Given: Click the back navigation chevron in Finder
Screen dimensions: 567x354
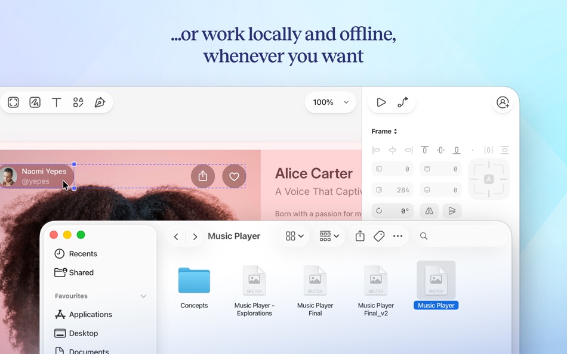Looking at the screenshot, I should pyautogui.click(x=176, y=236).
